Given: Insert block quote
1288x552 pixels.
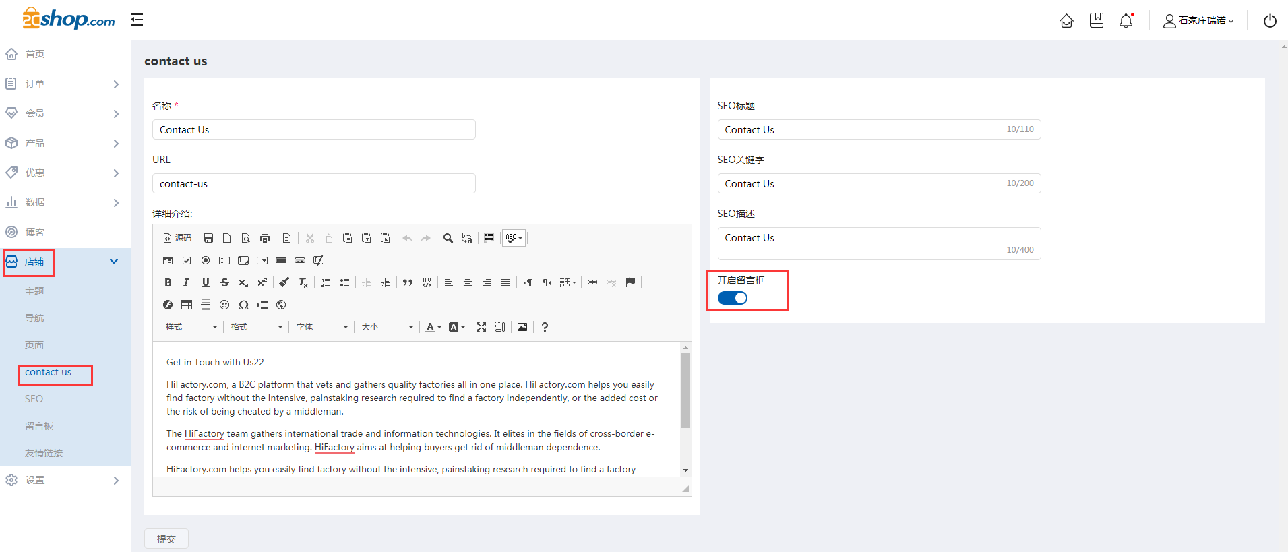Looking at the screenshot, I should [408, 282].
